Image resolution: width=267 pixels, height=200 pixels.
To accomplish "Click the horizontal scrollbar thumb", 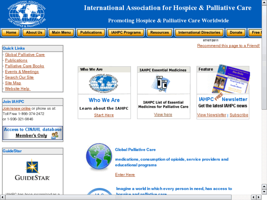I will point(118,197).
